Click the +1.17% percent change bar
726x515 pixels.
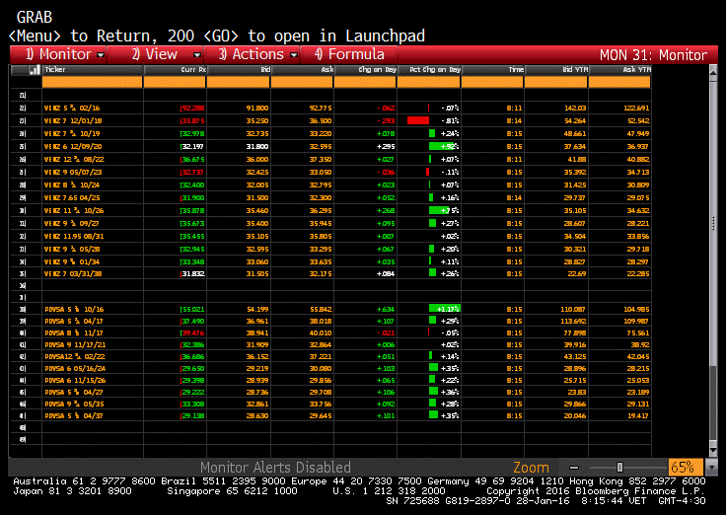(x=445, y=309)
